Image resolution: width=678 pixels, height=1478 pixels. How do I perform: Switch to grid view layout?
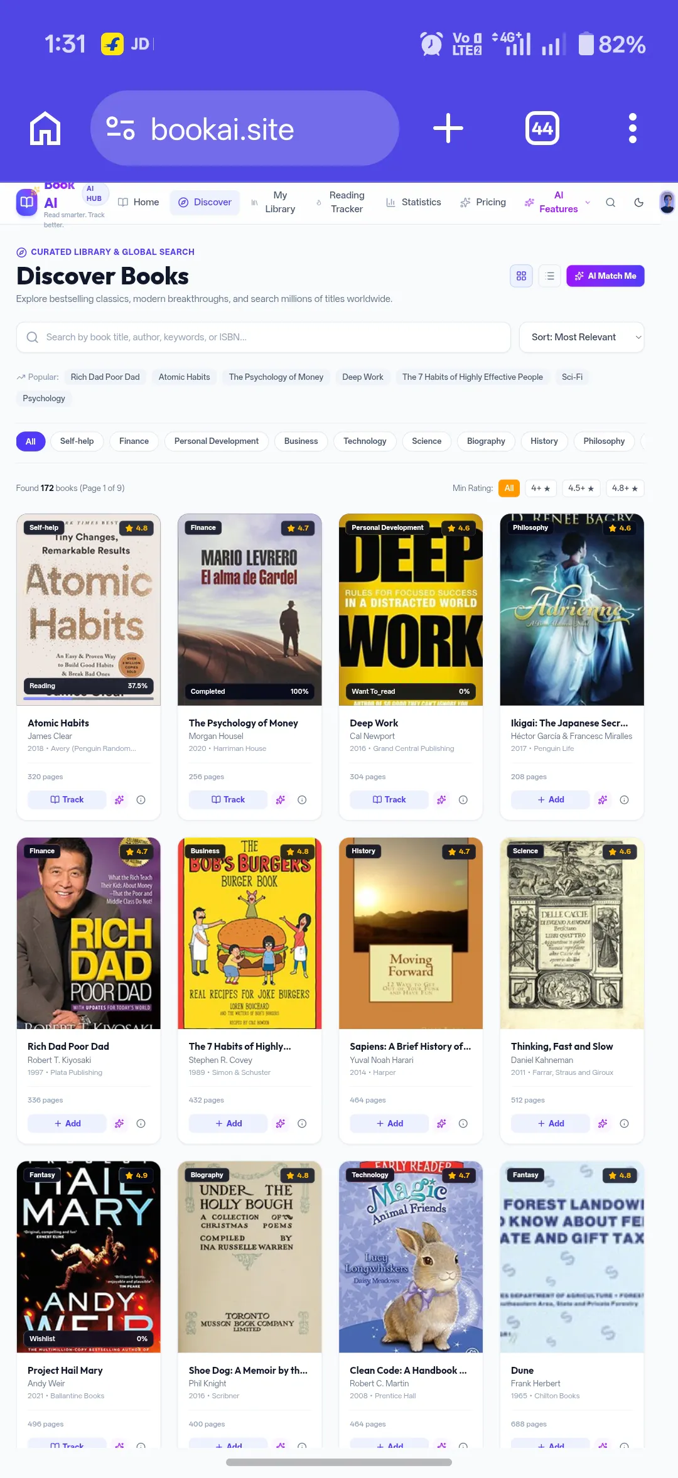pyautogui.click(x=521, y=276)
